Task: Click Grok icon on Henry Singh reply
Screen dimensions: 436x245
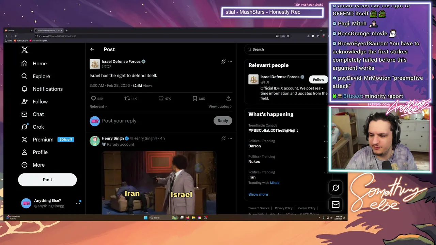Action: point(223,138)
